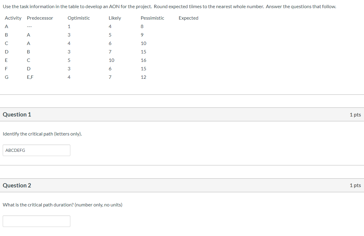Viewport: 364px width, 236px height.
Task: Click the optimistic value 1 for activity A
Action: pyautogui.click(x=69, y=26)
